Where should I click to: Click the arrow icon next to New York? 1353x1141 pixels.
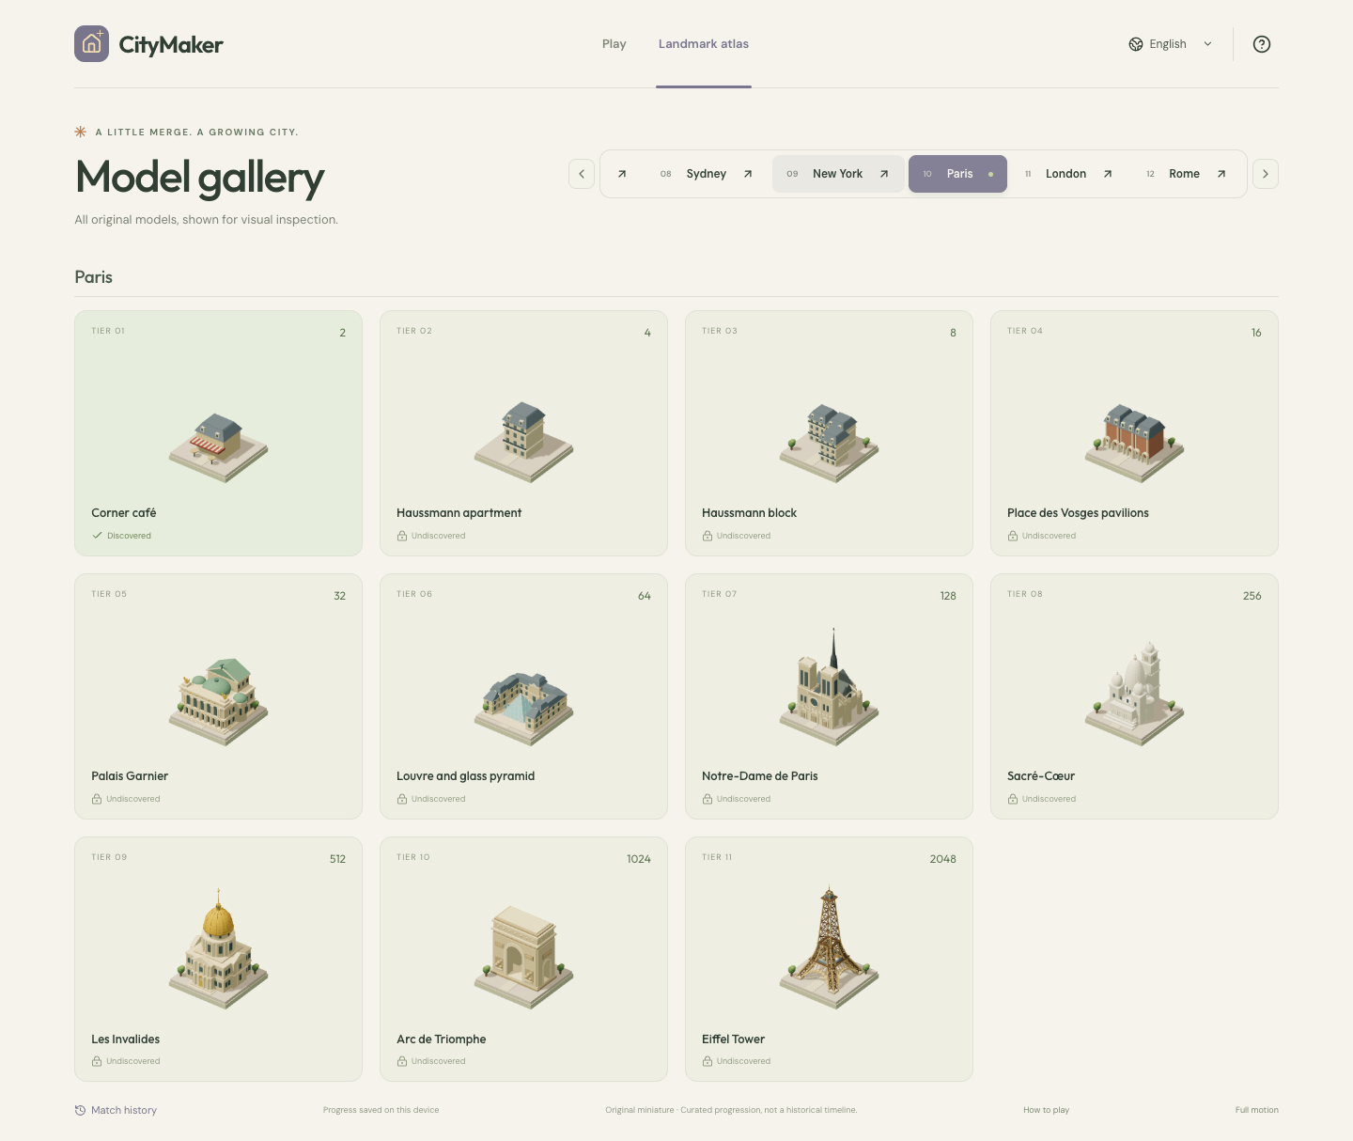point(884,174)
